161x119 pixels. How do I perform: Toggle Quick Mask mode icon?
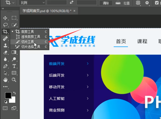click(5, 108)
